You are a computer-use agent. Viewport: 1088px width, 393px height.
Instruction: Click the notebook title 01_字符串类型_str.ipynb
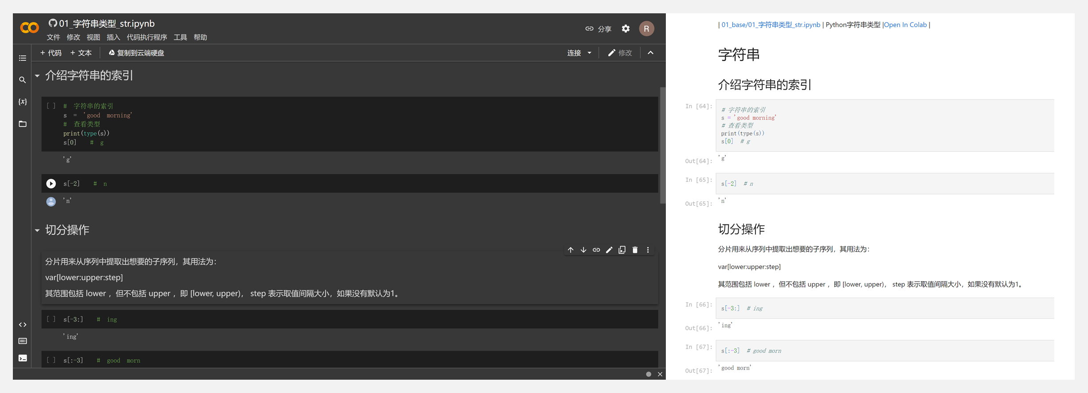pyautogui.click(x=107, y=24)
